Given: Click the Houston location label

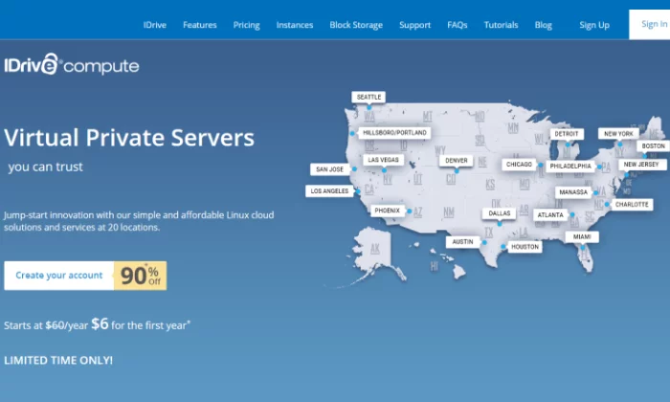Looking at the screenshot, I should click(525, 247).
